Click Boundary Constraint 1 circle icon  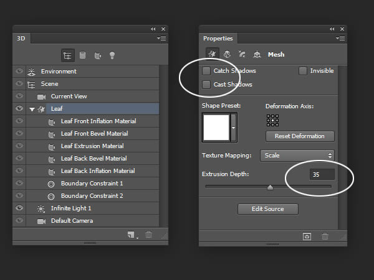click(x=51, y=184)
